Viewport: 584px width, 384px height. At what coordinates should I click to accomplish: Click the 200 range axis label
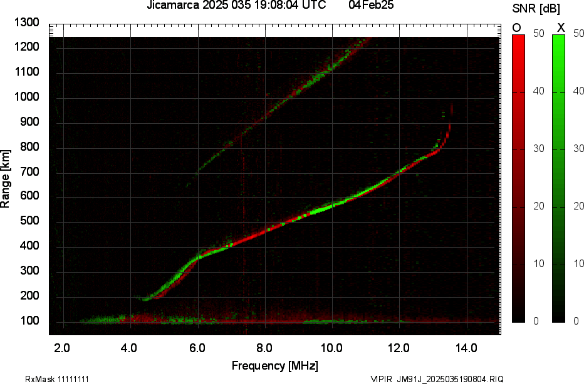coord(29,296)
